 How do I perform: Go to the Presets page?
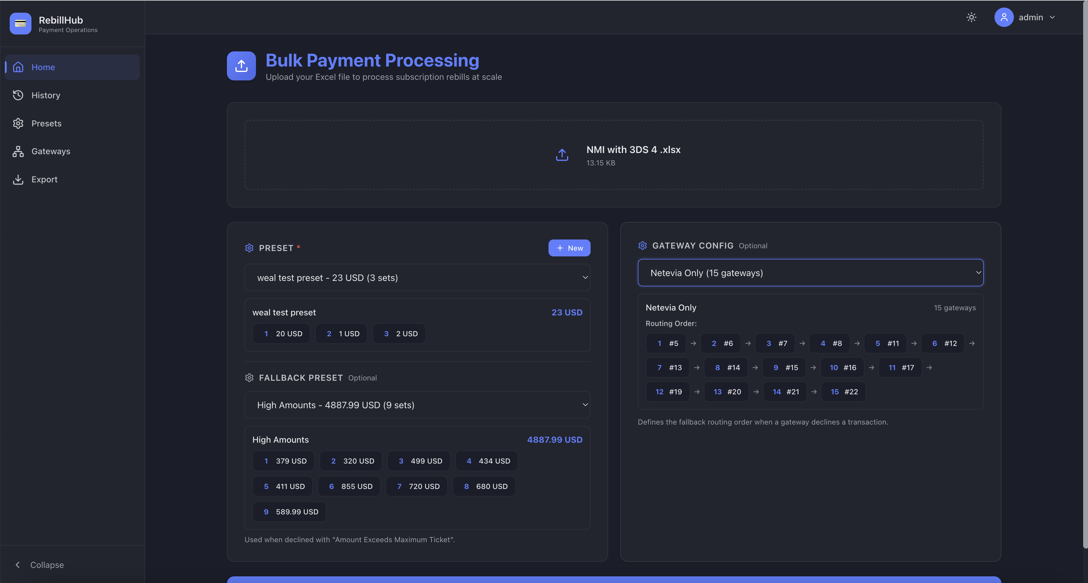(x=72, y=123)
